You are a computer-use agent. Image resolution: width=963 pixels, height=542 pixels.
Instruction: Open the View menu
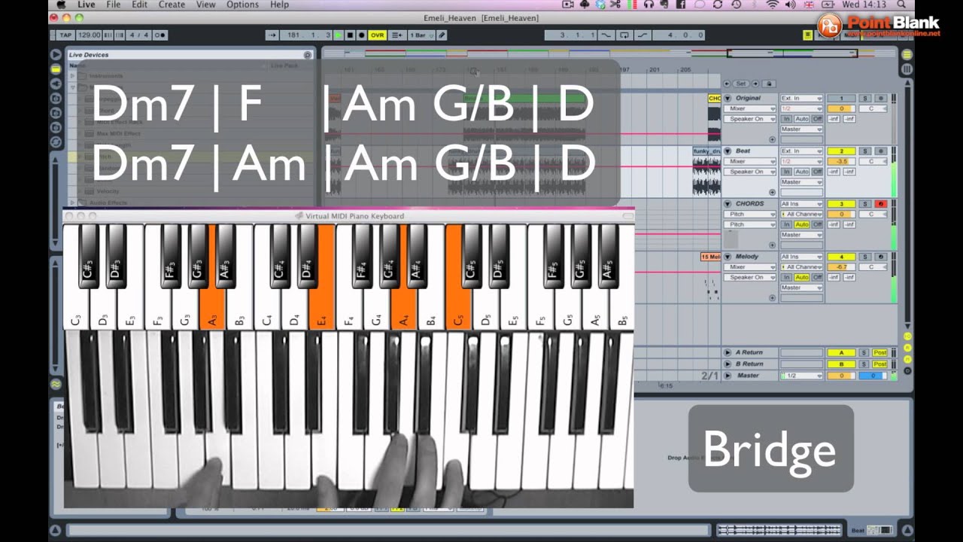206,5
